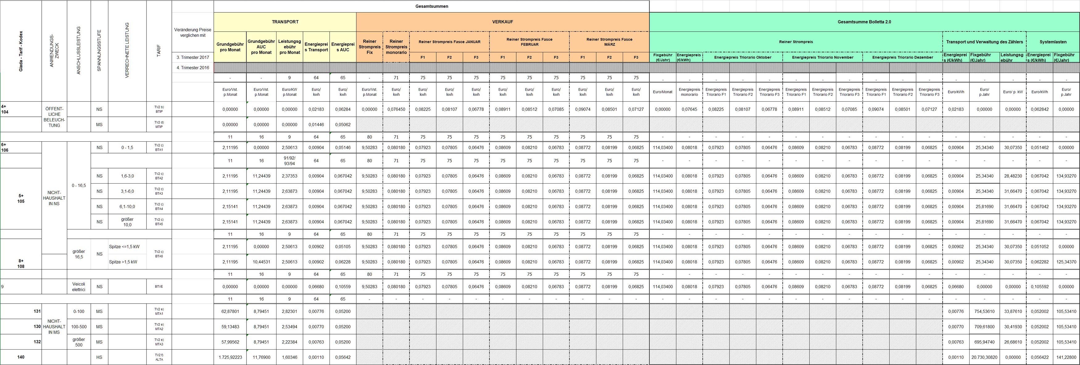
Task: Select 'Reiner Strompreis monorario' column header
Action: [396, 47]
